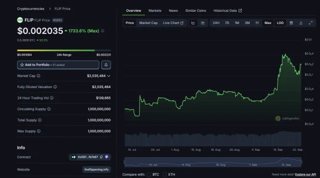Download the chart data

[x=301, y=23]
